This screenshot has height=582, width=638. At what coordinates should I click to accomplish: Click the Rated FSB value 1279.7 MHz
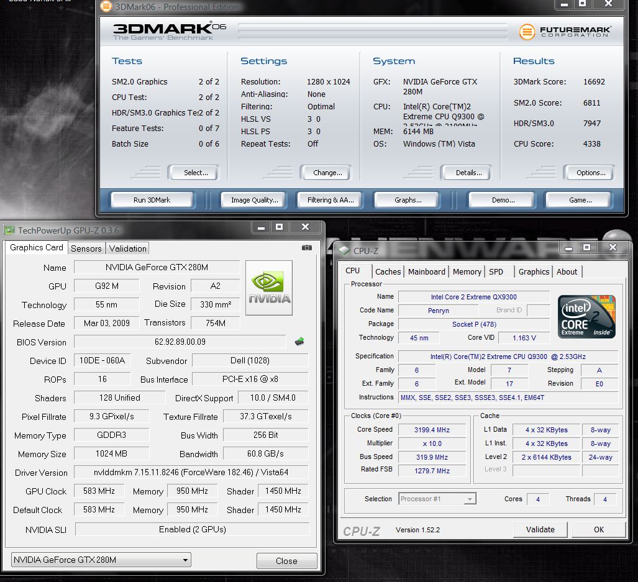[x=432, y=471]
